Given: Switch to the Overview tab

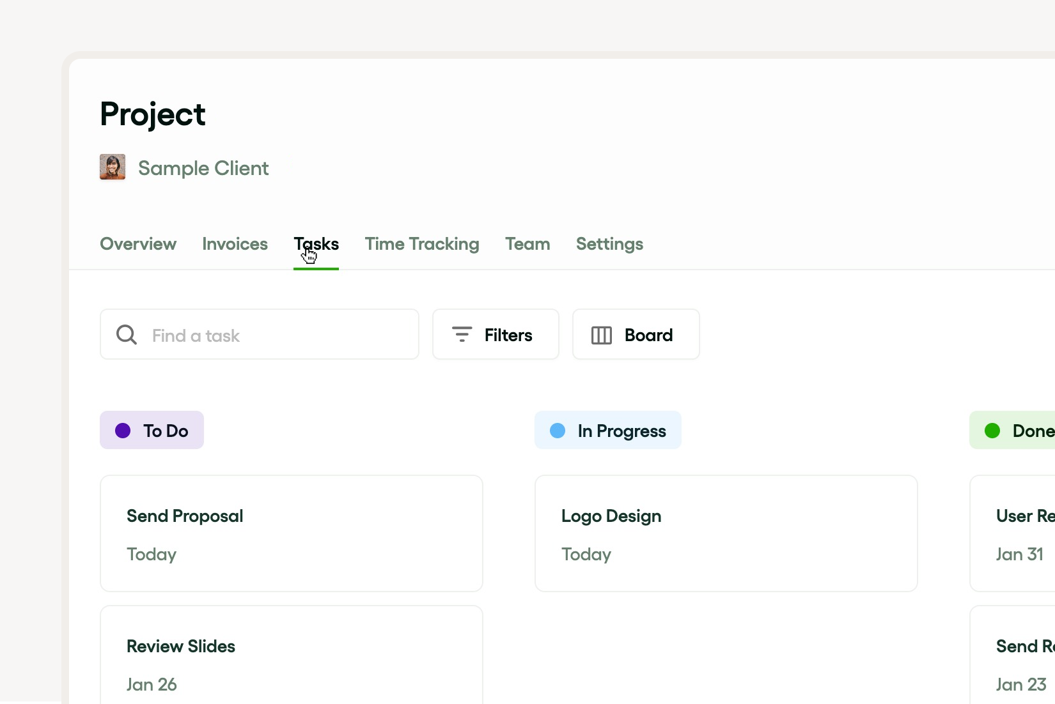Looking at the screenshot, I should coord(138,244).
